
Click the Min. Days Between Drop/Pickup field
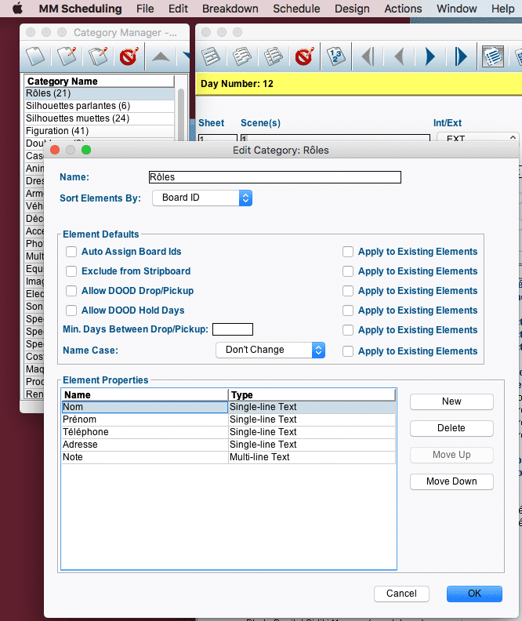click(233, 329)
